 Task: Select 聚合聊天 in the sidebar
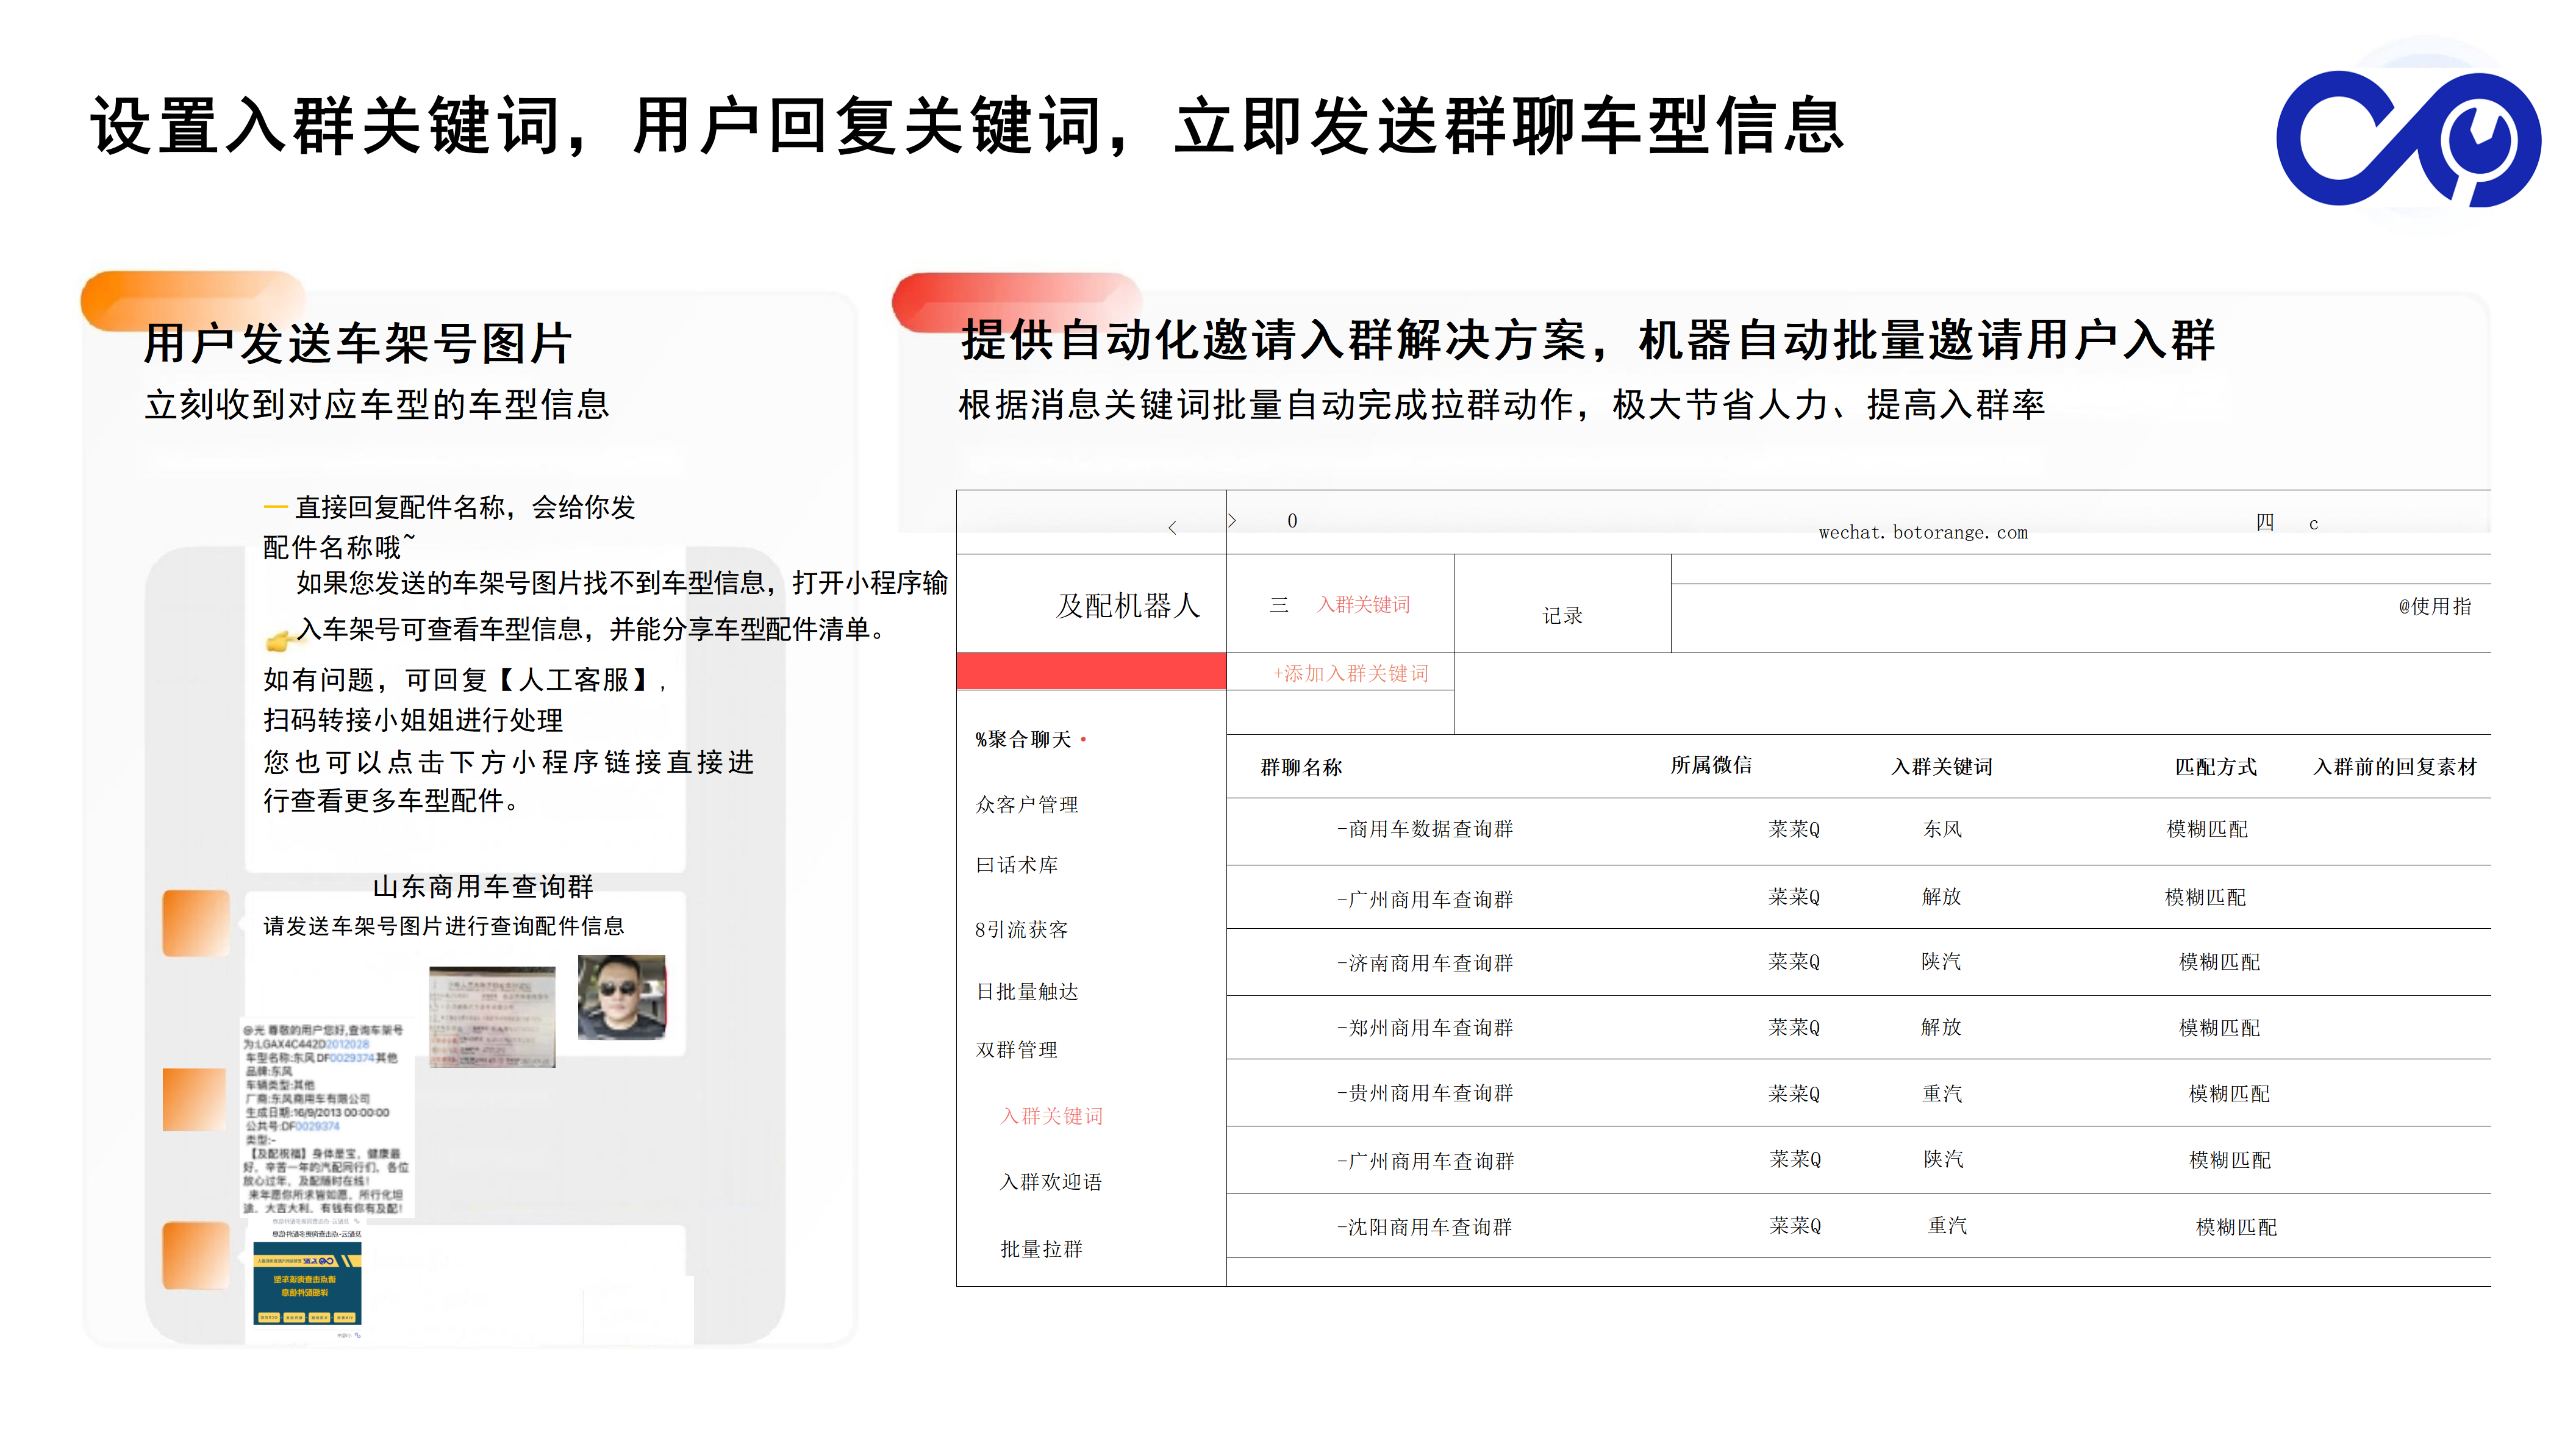pos(1023,739)
